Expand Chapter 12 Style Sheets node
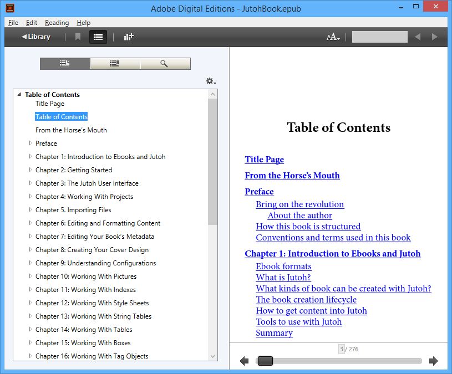Image resolution: width=452 pixels, height=374 pixels. [31, 303]
